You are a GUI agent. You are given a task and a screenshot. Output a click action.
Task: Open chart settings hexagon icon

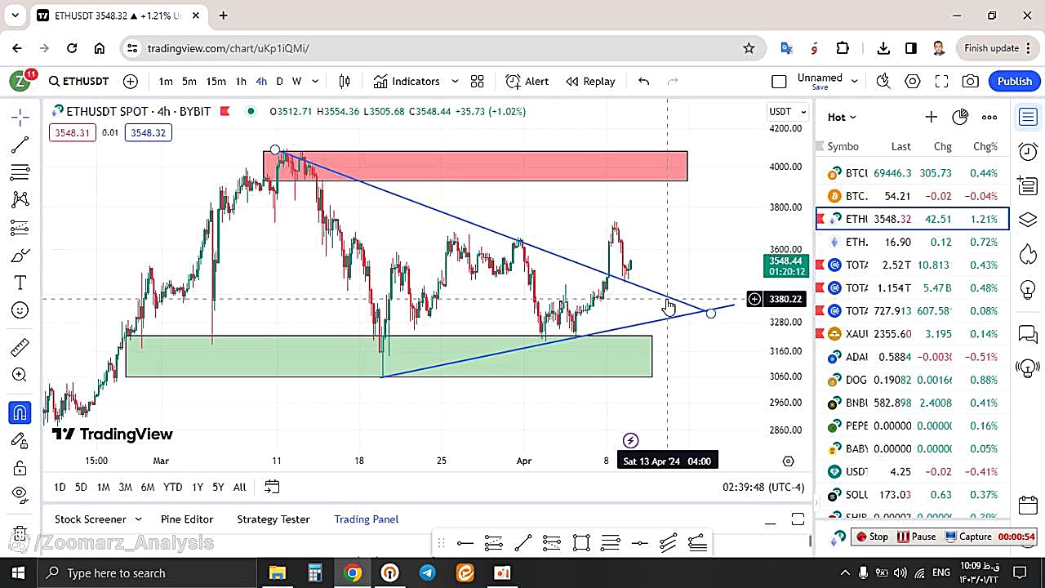(913, 81)
